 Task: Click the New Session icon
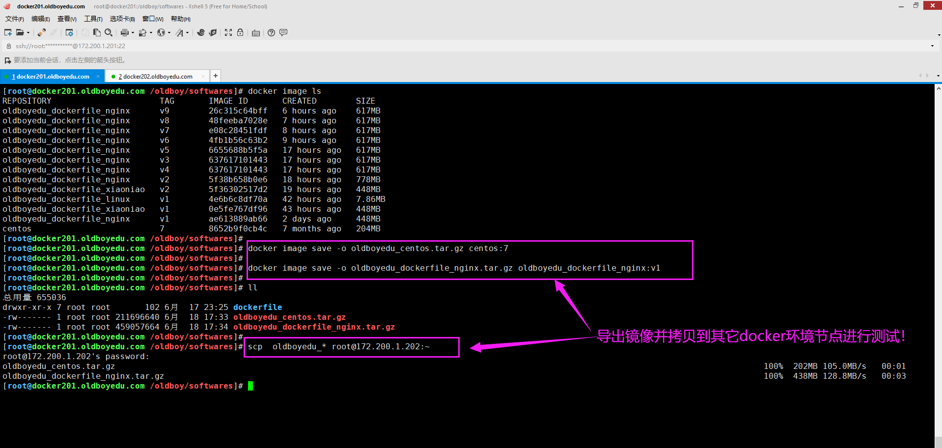8,32
